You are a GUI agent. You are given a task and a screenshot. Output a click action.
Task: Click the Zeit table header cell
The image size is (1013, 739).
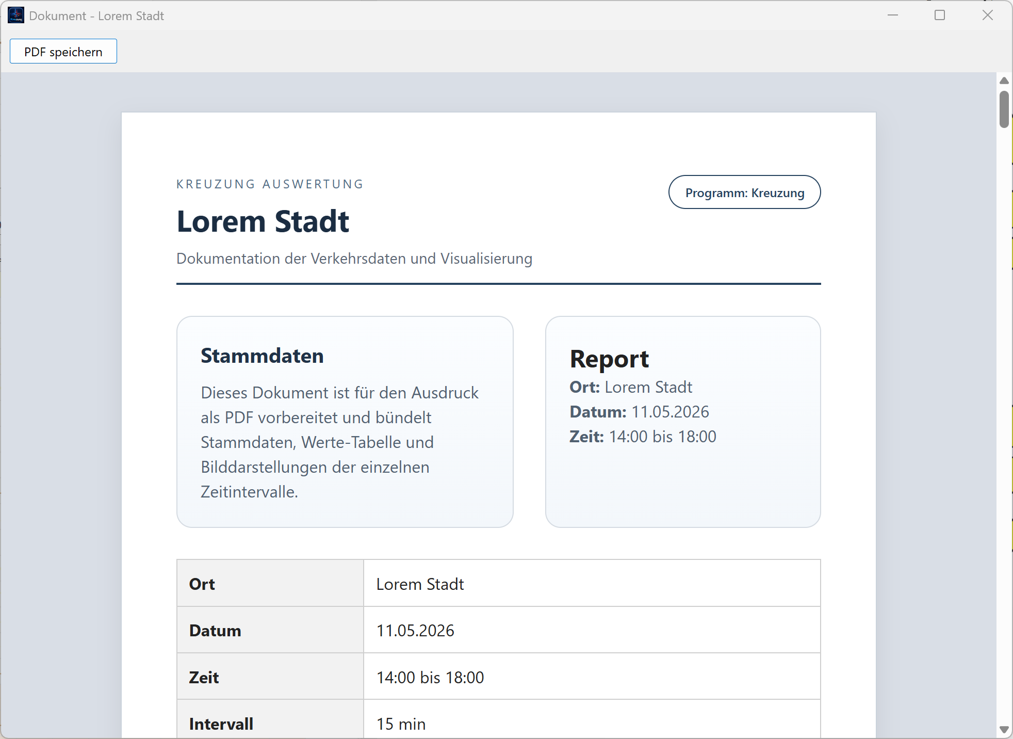tap(270, 677)
